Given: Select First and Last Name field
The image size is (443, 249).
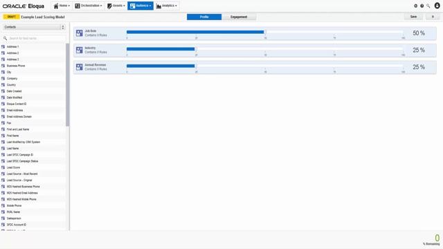Looking at the screenshot, I should pos(33,129).
